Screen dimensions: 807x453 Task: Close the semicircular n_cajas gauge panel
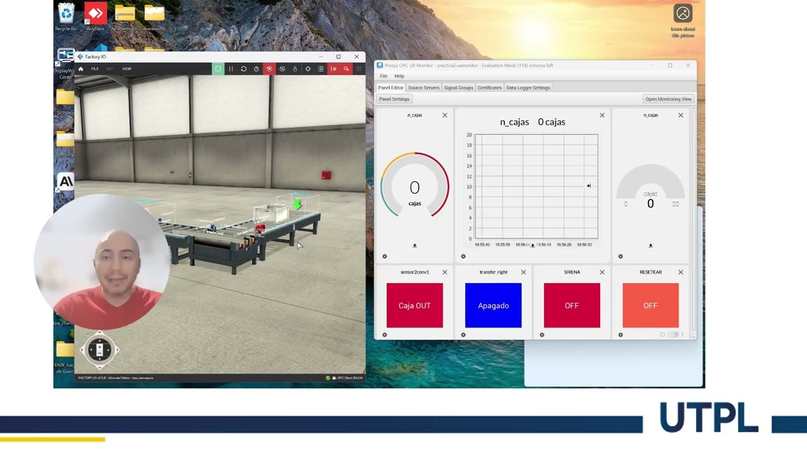680,115
